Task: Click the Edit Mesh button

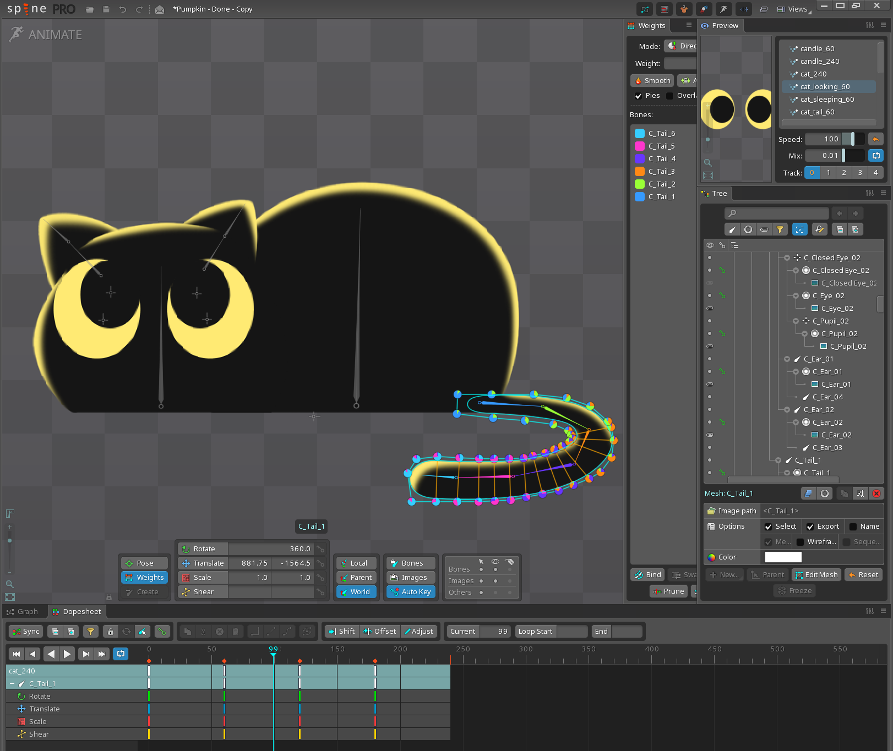Action: coord(816,575)
